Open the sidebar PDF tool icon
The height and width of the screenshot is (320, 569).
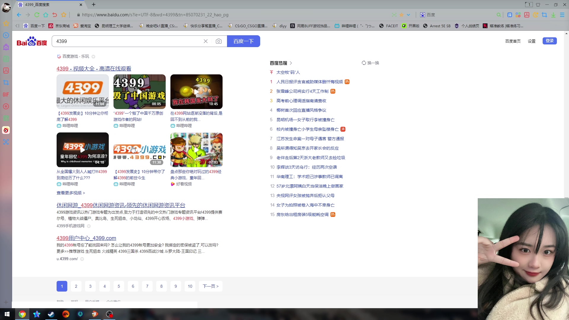[x=6, y=71]
